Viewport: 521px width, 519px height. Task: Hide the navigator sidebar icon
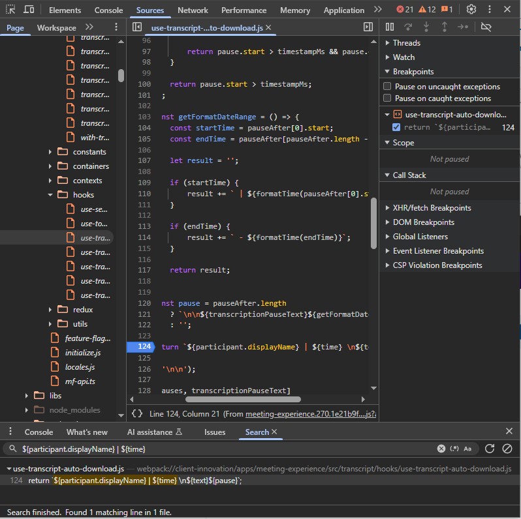(x=136, y=27)
